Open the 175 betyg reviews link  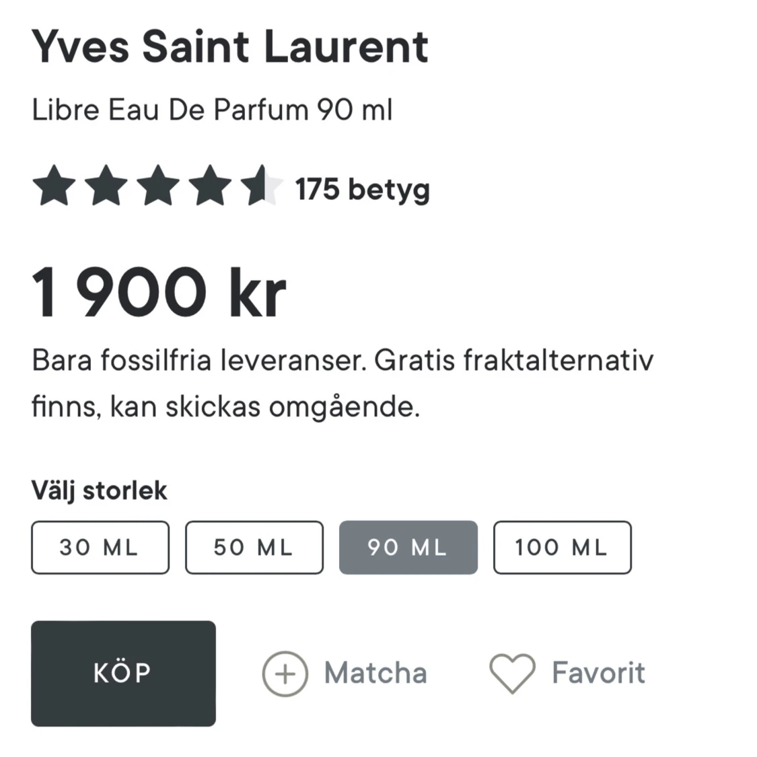coord(362,189)
